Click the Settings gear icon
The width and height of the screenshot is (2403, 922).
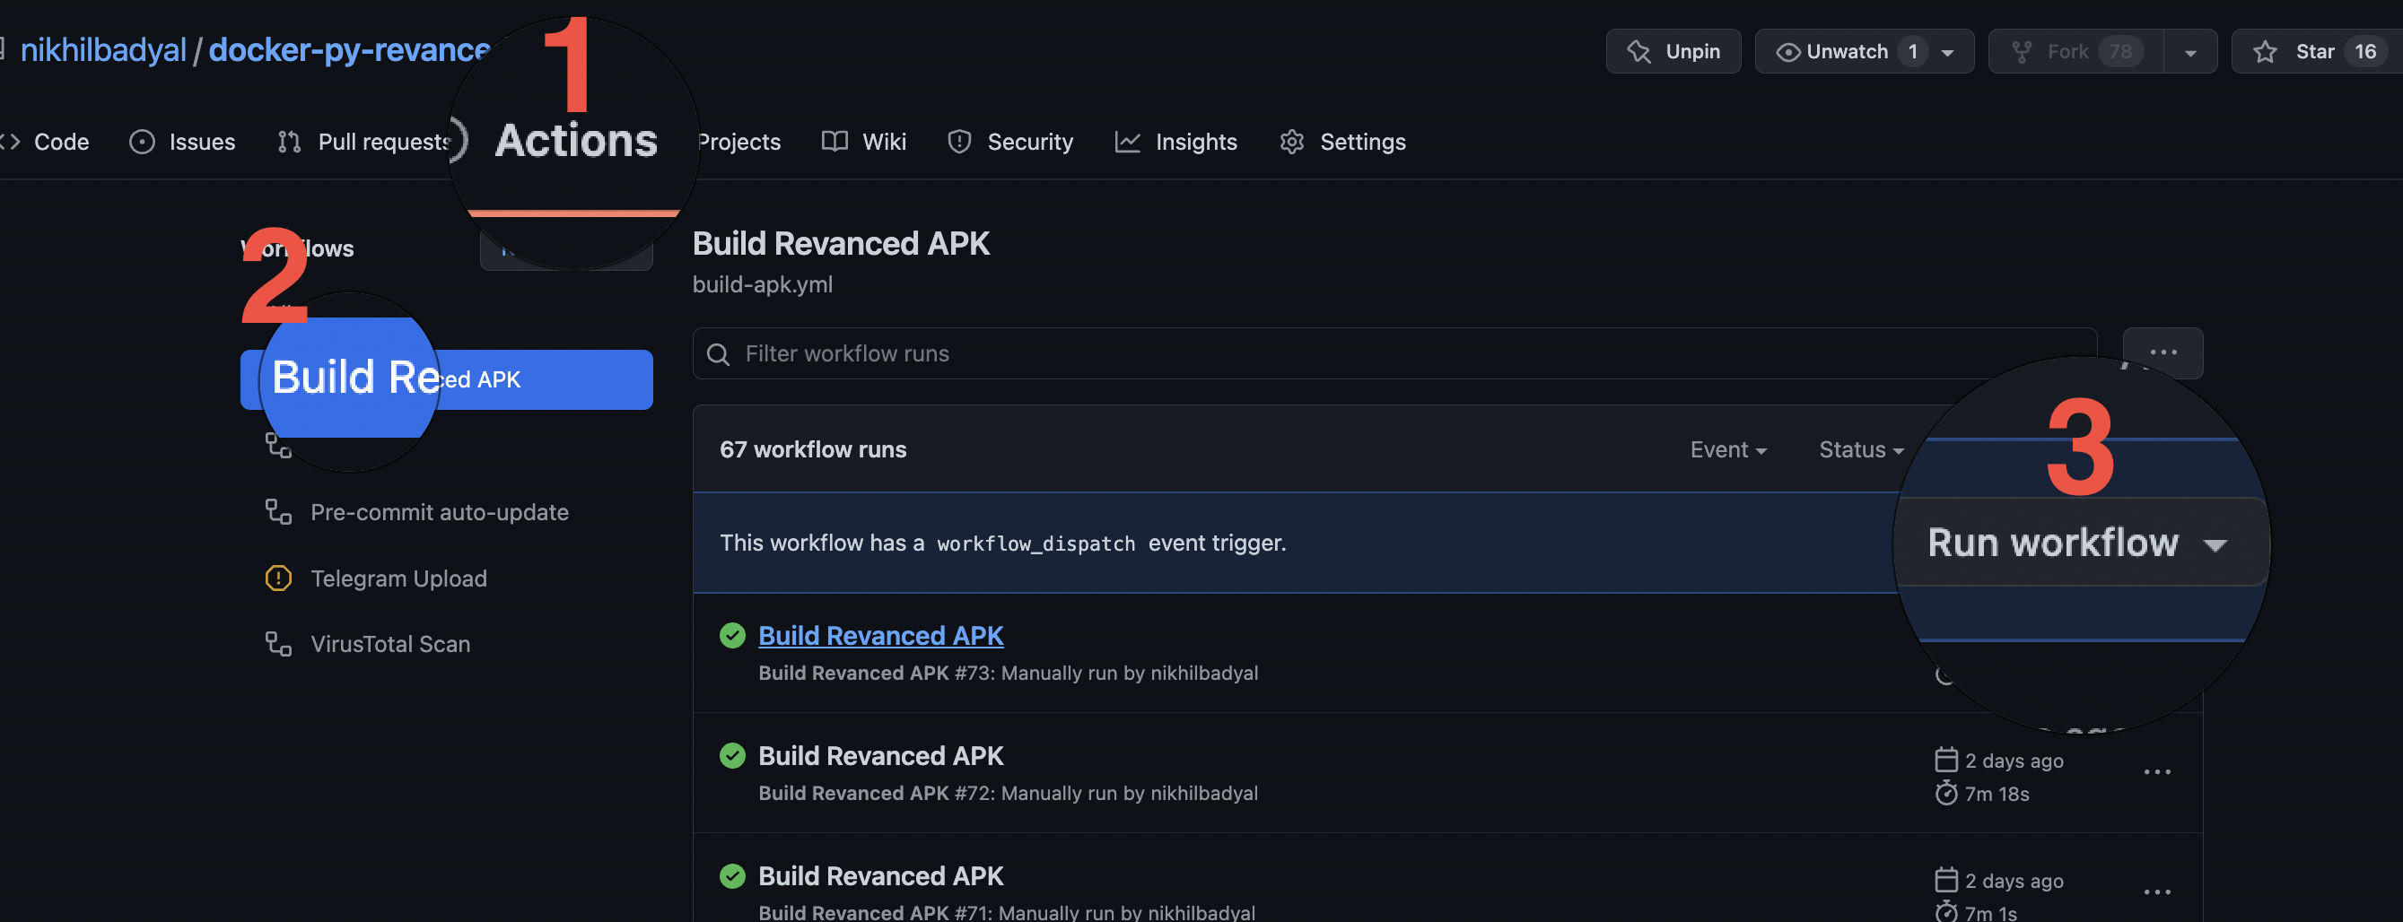1292,142
